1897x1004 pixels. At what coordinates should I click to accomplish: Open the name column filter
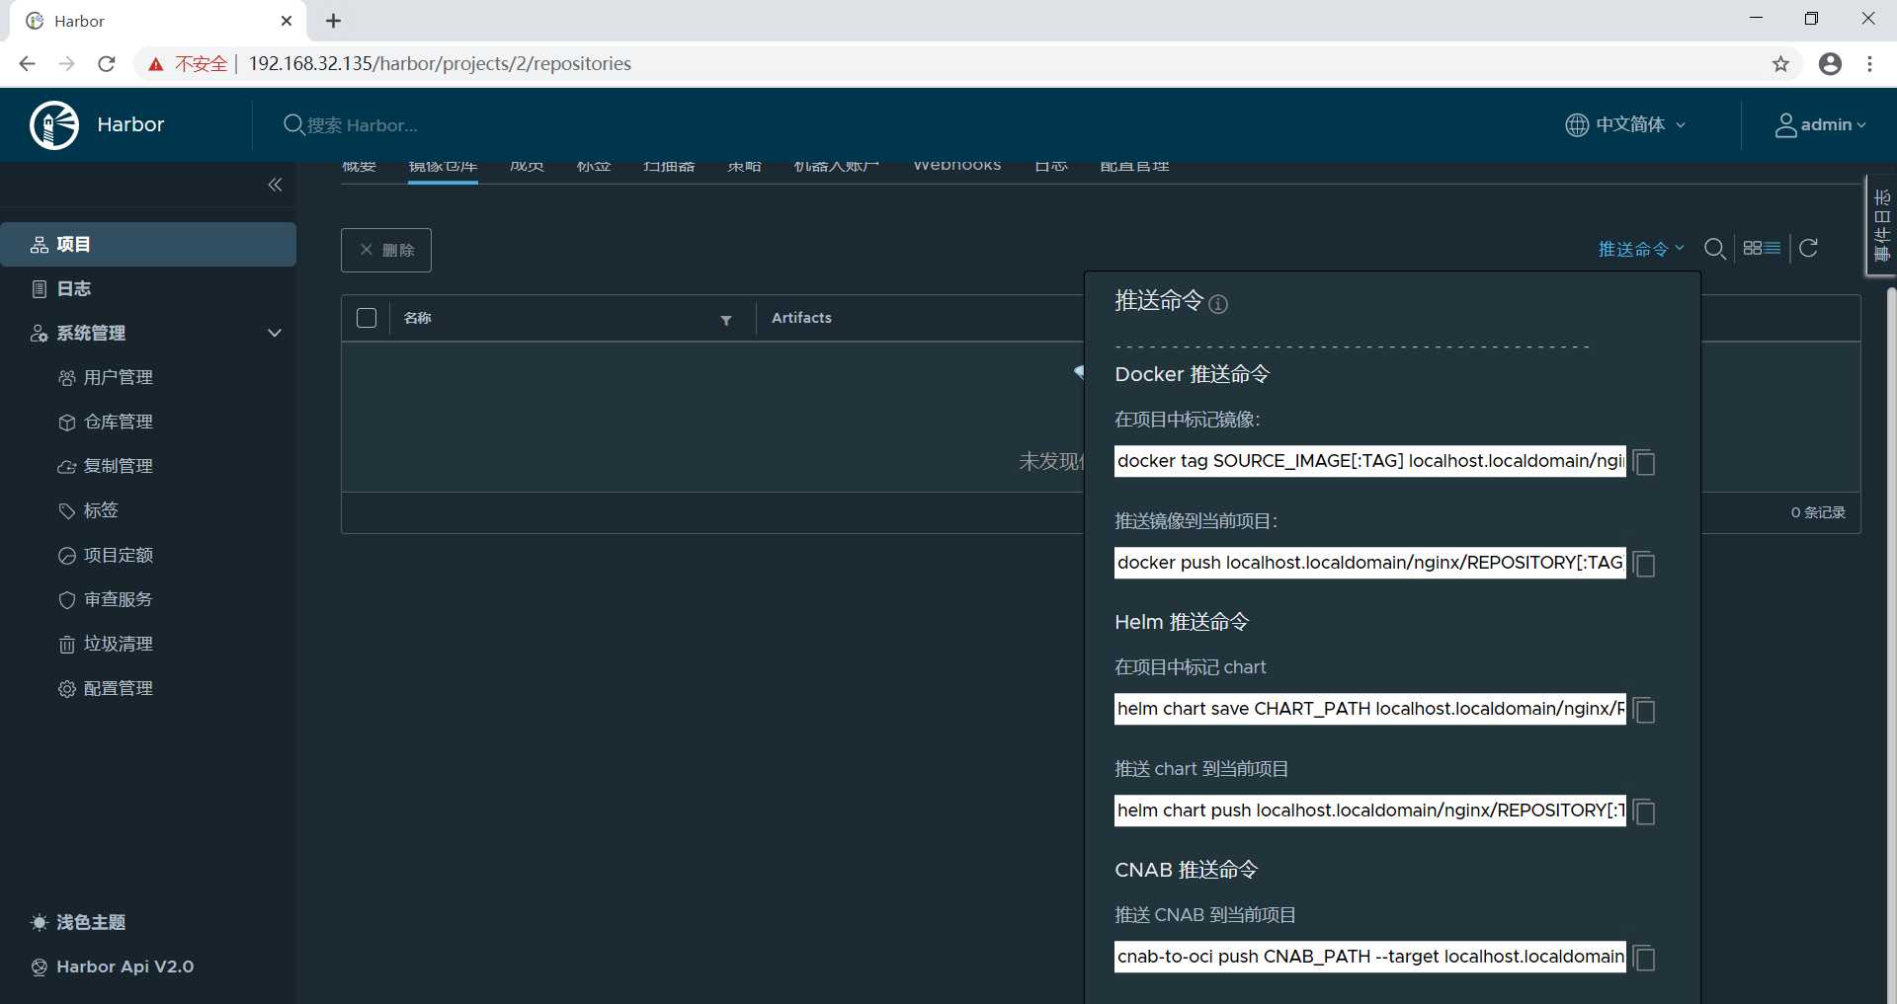click(726, 320)
